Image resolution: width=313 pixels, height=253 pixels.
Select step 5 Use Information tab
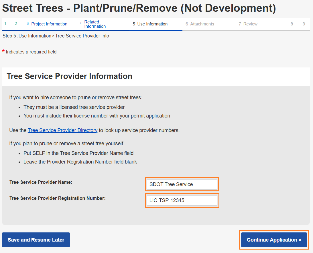point(152,24)
